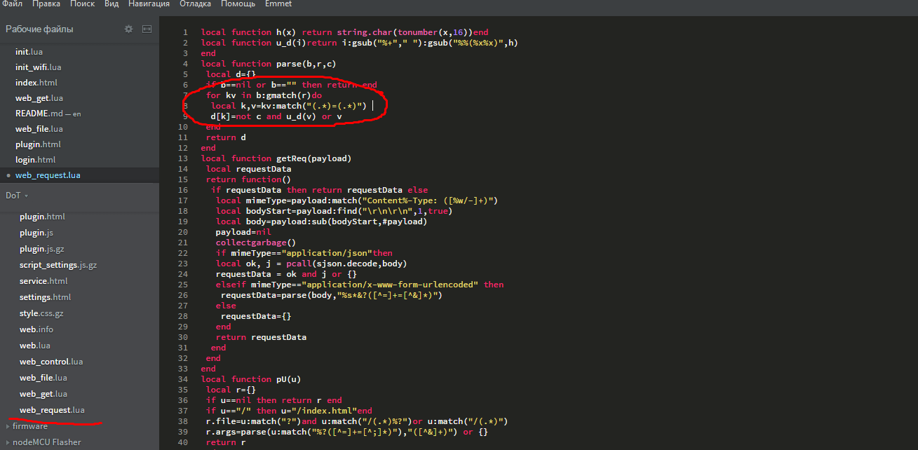Click the 'local body=payload:sub' line
The image size is (918, 450).
pos(321,221)
